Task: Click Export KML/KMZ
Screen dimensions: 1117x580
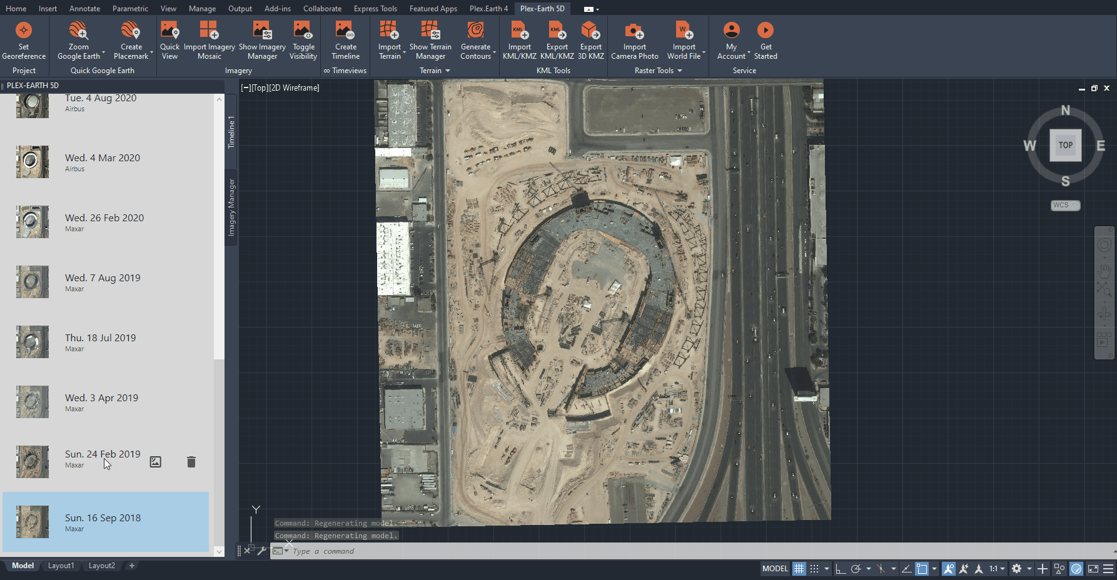Action: tap(557, 41)
